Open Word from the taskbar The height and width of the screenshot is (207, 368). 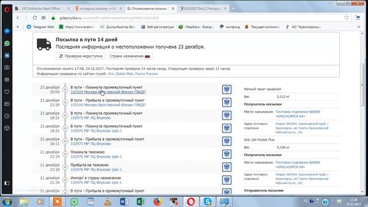pos(124,202)
